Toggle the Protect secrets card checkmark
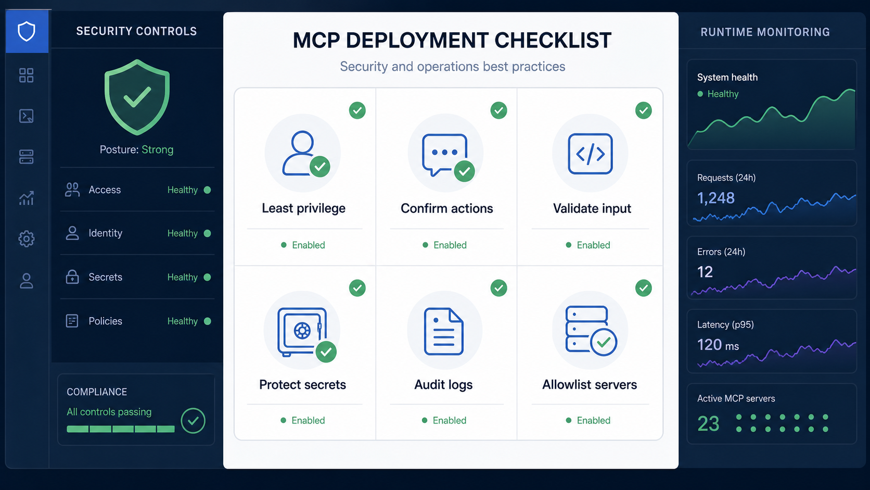Screen dimensions: 870x490 click(x=357, y=288)
